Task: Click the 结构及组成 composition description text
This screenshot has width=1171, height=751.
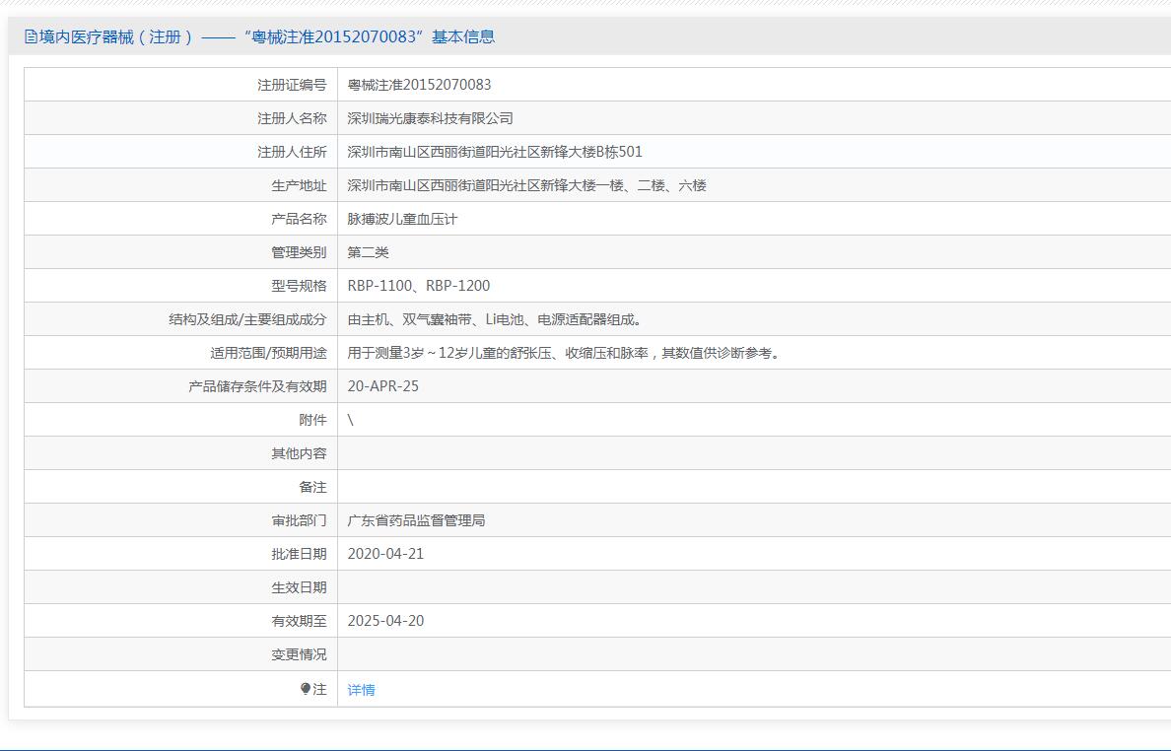Action: pos(495,319)
